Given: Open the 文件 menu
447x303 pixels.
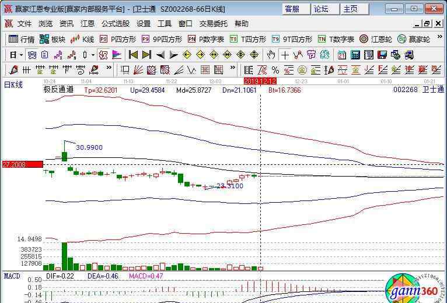Looking at the screenshot, I should pos(25,24).
